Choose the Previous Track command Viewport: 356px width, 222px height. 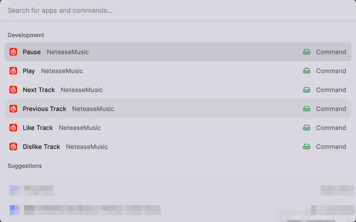(x=44, y=109)
